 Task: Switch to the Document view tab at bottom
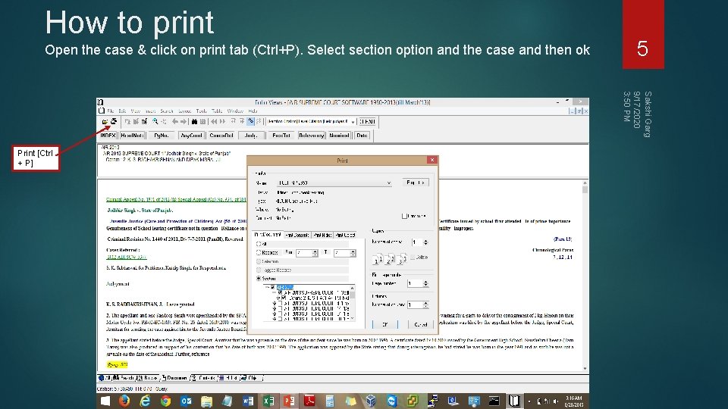[x=174, y=378]
